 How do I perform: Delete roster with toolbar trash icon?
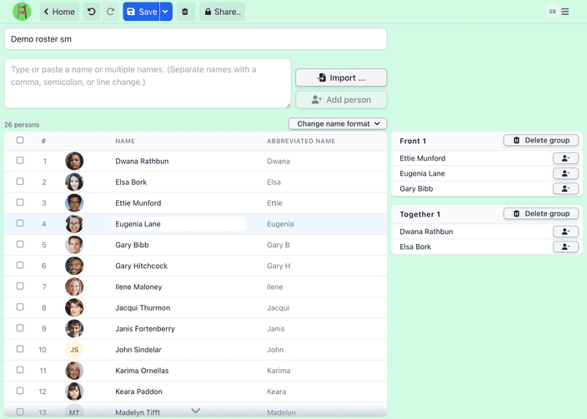click(185, 12)
